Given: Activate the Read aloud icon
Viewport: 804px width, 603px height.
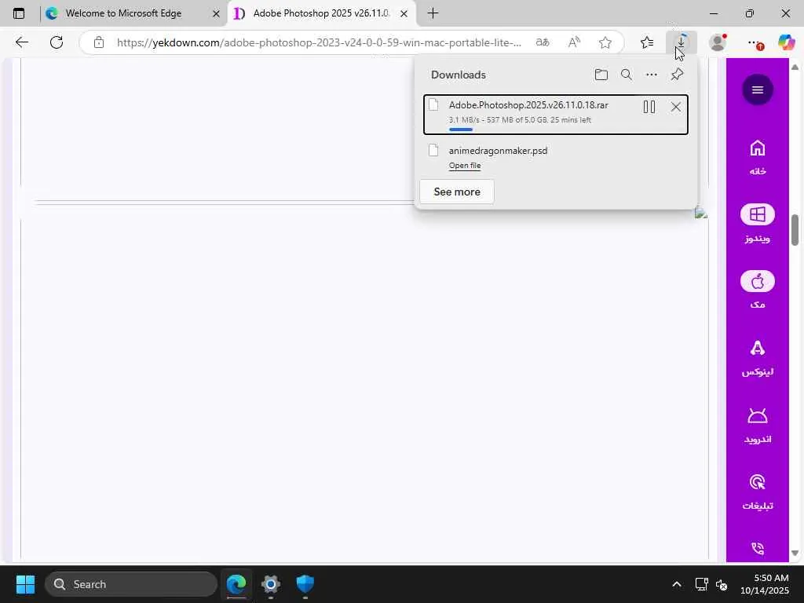Looking at the screenshot, I should [x=574, y=42].
